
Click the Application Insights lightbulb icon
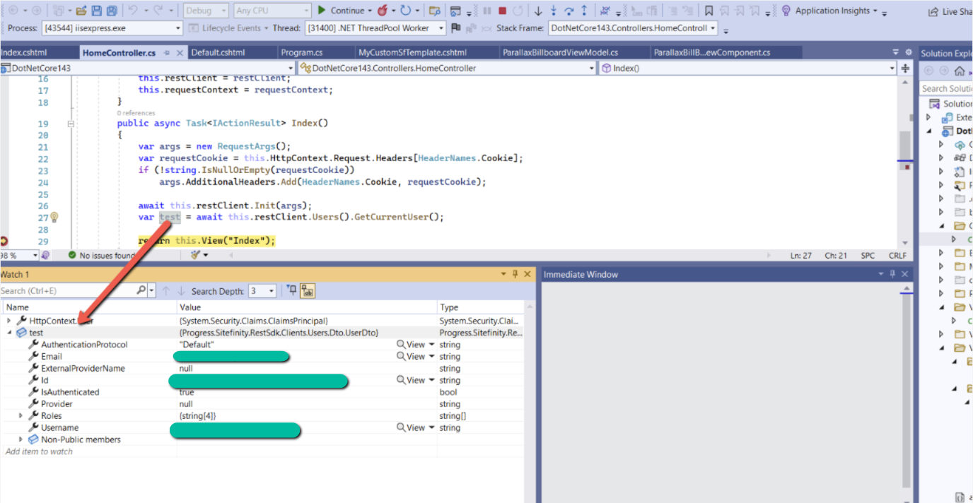pyautogui.click(x=786, y=11)
